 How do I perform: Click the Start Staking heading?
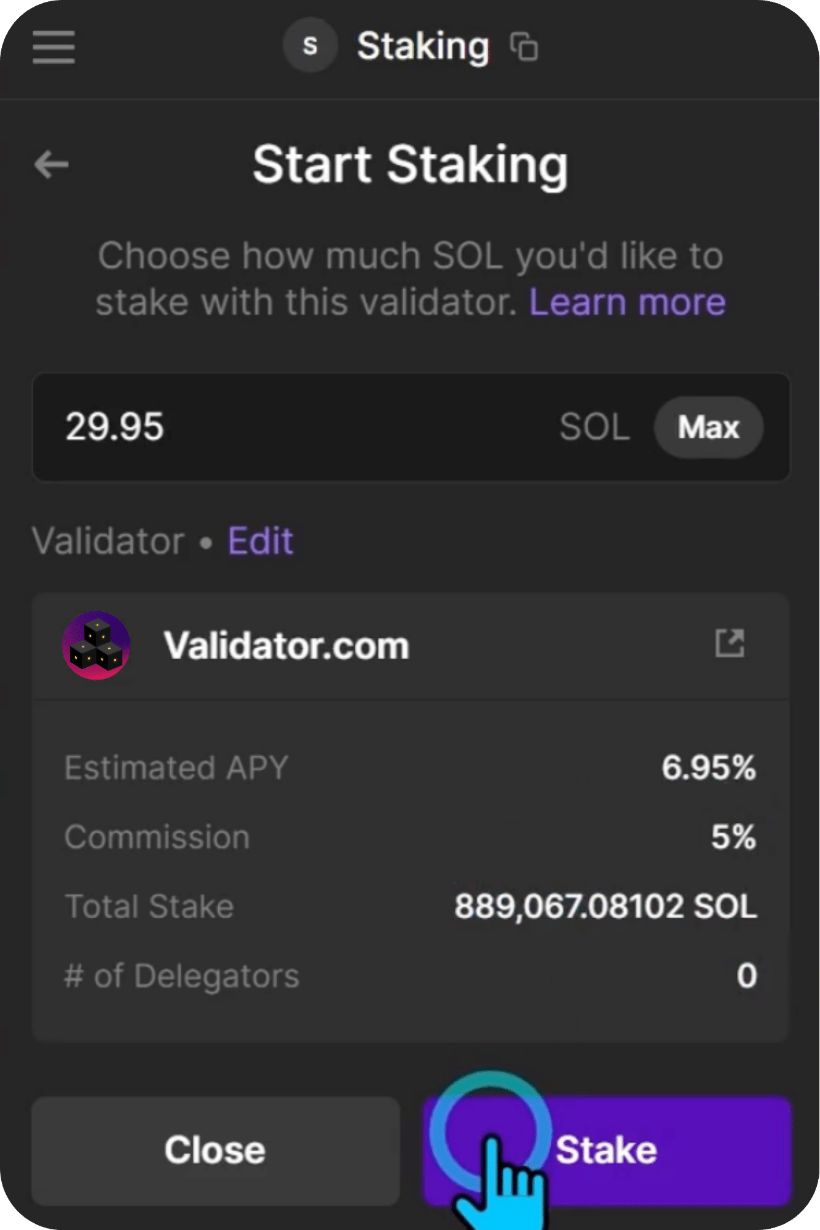410,165
